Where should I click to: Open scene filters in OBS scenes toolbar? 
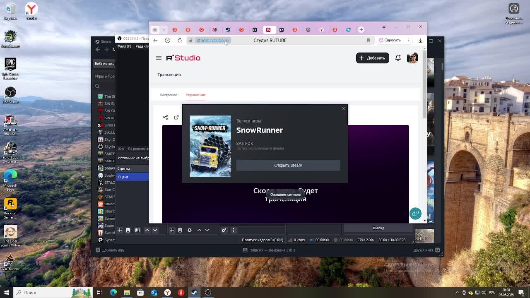pos(137,230)
